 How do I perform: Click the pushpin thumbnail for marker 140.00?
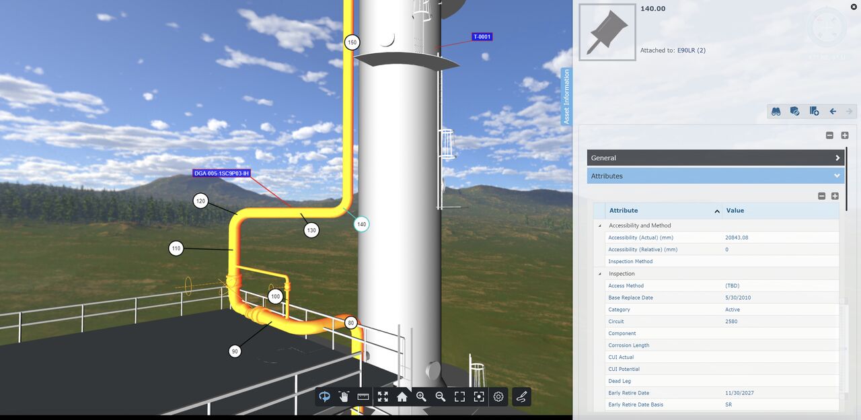coord(606,31)
